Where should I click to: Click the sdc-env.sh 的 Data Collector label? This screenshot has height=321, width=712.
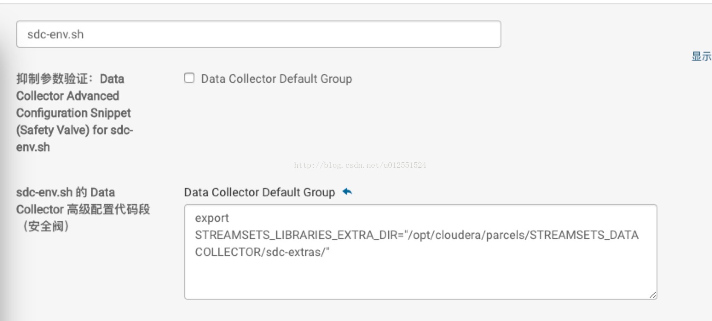(66, 193)
